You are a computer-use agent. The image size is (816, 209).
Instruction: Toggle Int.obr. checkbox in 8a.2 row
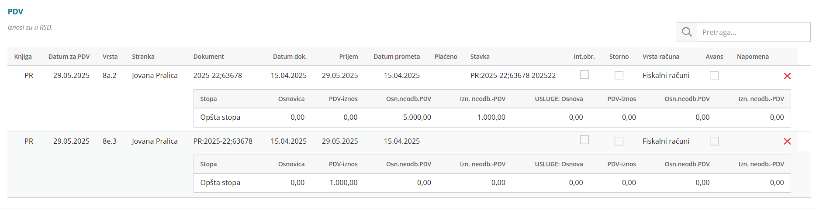[584, 75]
